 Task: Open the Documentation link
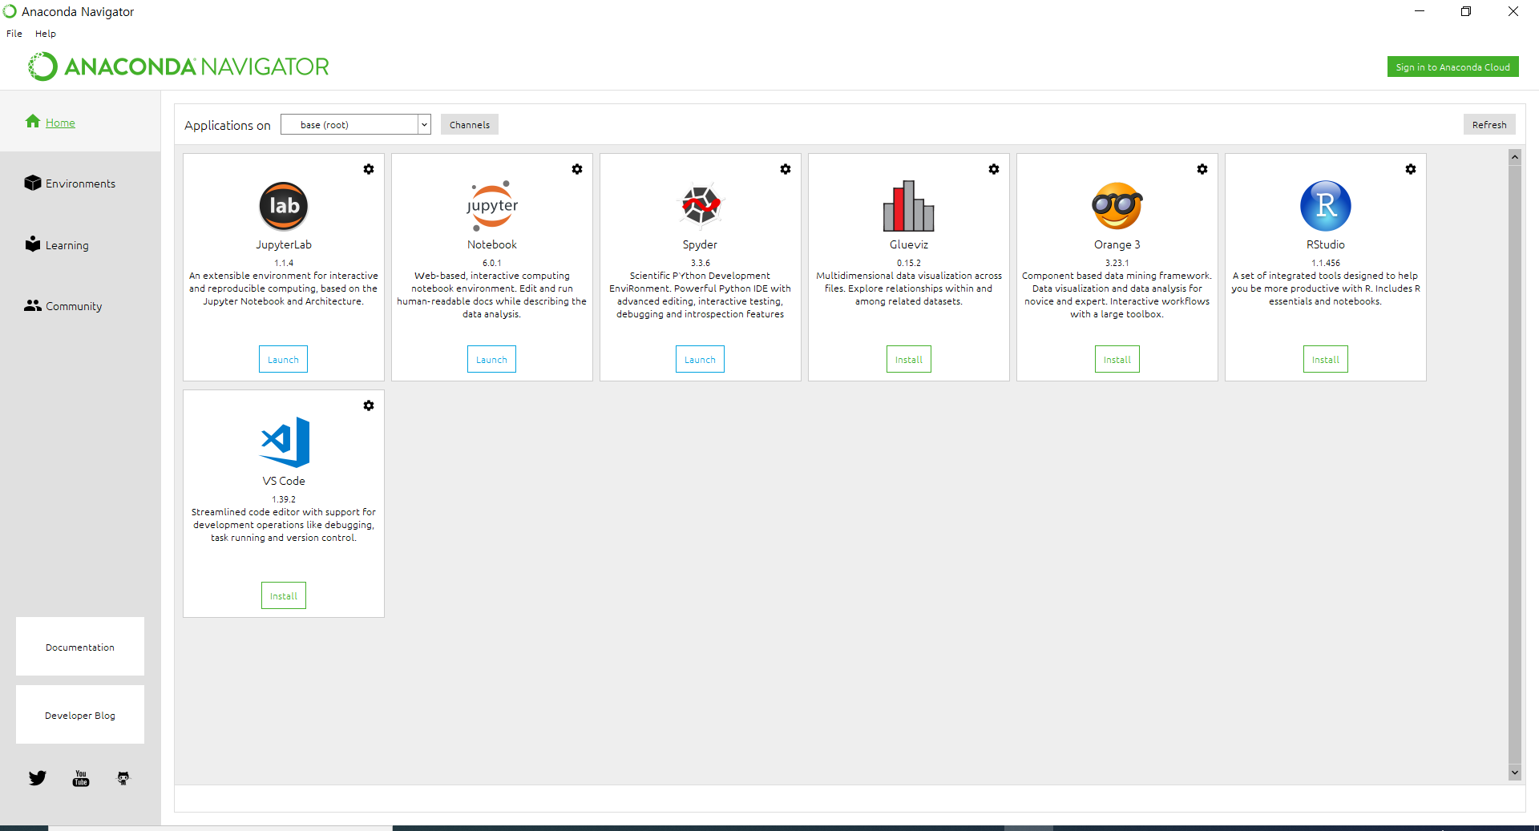[x=80, y=647]
